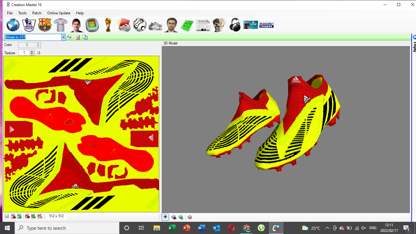Open the Help menu

[x=80, y=13]
